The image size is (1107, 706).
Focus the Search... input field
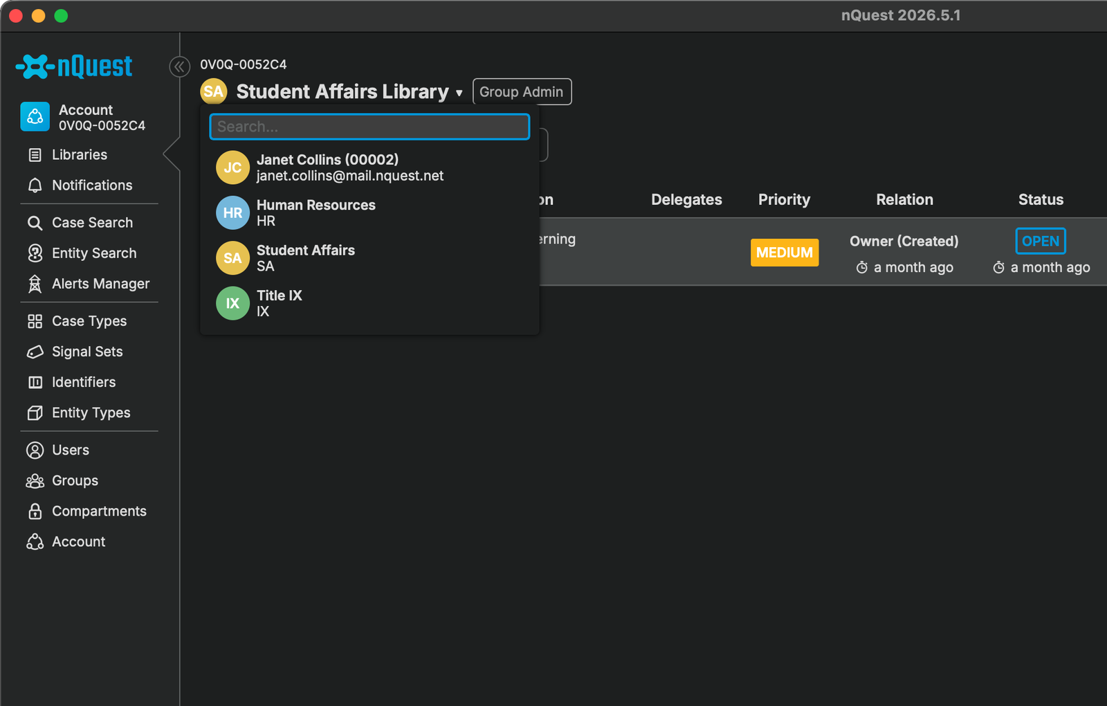click(369, 127)
